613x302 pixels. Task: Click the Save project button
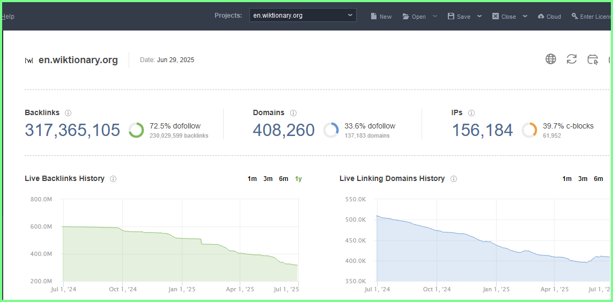(459, 17)
